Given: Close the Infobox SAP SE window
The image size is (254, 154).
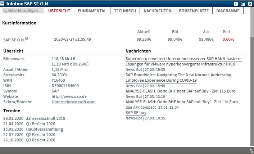Looking at the screenshot, I should click(250, 4).
